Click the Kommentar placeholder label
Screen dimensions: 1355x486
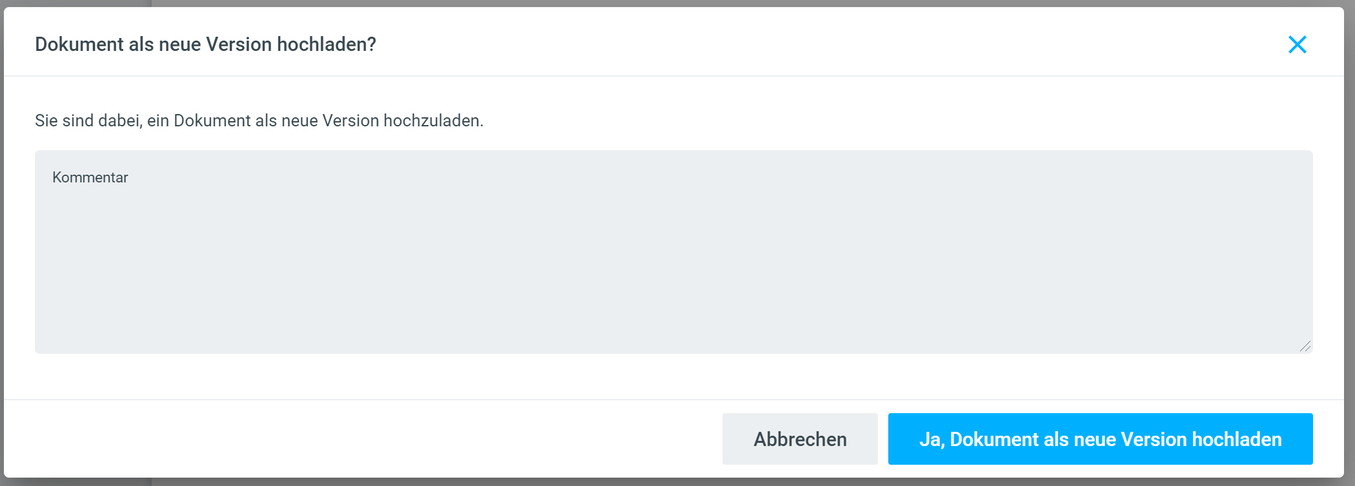(90, 177)
